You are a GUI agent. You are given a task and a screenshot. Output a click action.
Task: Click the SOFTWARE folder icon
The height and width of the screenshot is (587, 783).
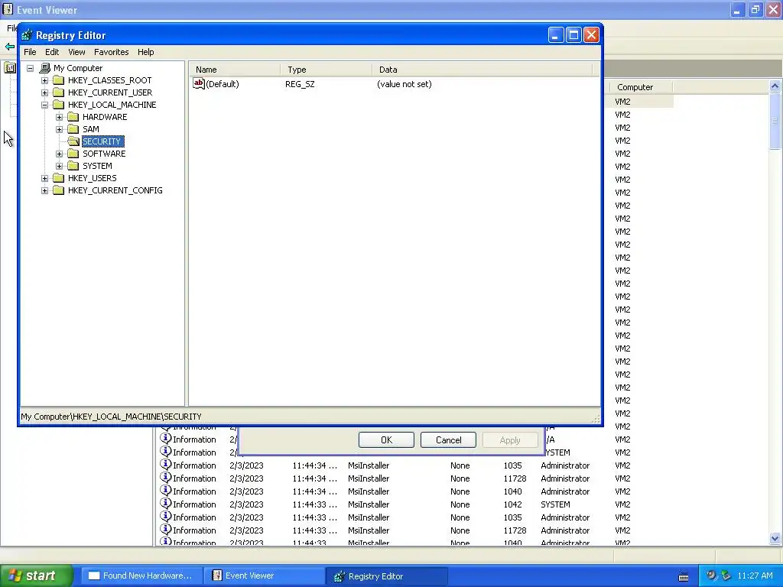tap(73, 153)
